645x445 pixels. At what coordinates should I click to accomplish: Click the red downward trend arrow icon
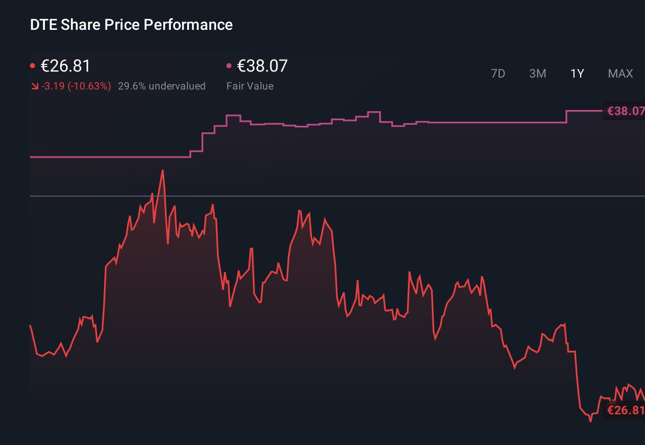coord(34,86)
